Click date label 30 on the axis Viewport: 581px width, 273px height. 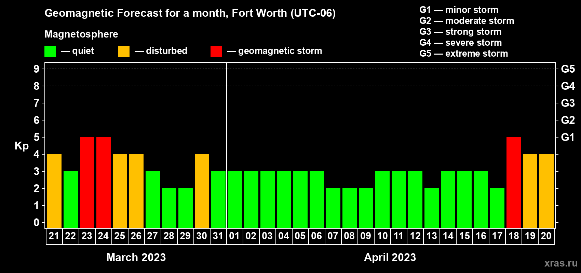coord(202,236)
